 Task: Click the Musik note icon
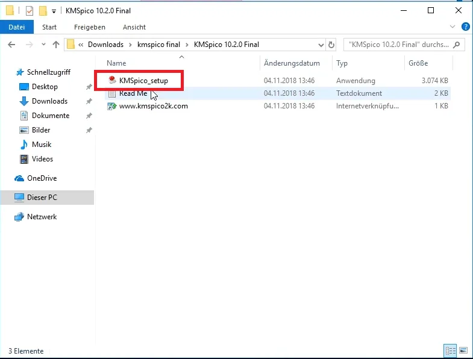(x=24, y=145)
